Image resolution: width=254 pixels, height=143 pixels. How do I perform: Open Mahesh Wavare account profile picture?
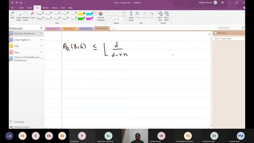click(215, 2)
